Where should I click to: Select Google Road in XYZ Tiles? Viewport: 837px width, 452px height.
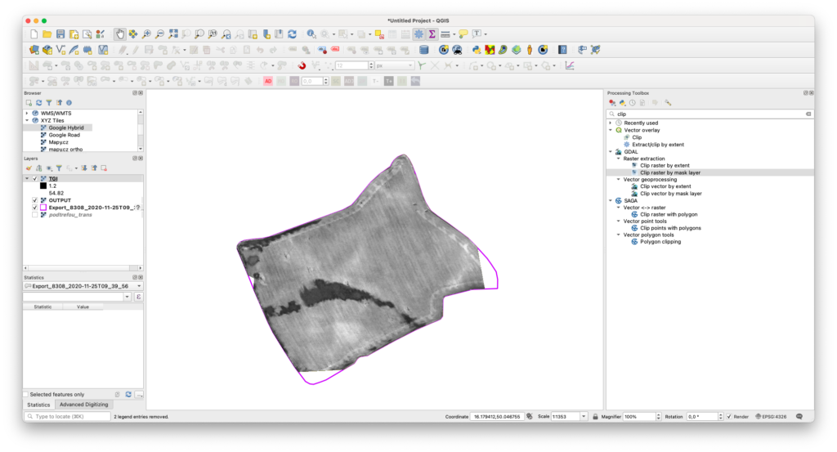[x=64, y=135]
